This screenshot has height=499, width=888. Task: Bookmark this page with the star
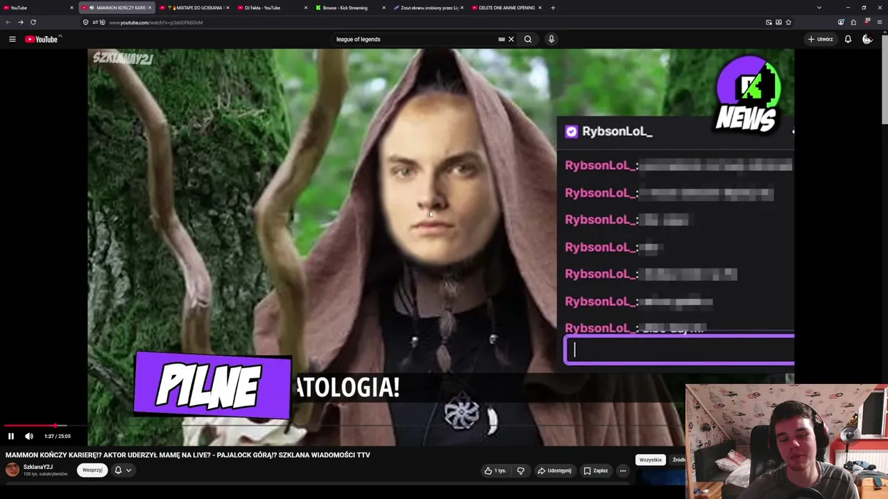click(788, 22)
